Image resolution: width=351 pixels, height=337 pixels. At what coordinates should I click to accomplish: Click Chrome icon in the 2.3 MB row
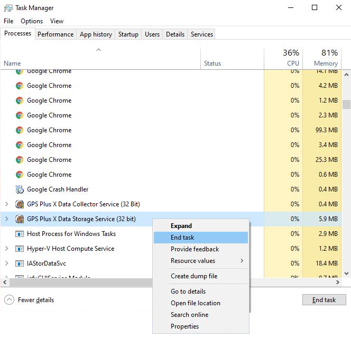tap(20, 115)
